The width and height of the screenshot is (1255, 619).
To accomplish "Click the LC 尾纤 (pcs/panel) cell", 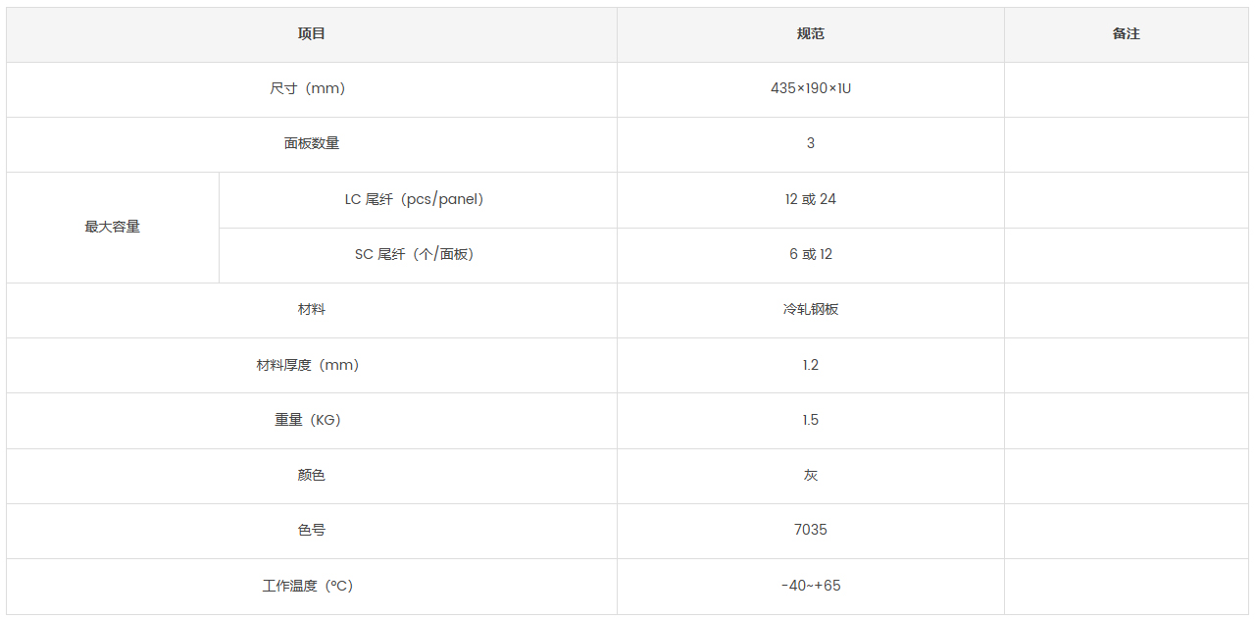I will coord(419,200).
